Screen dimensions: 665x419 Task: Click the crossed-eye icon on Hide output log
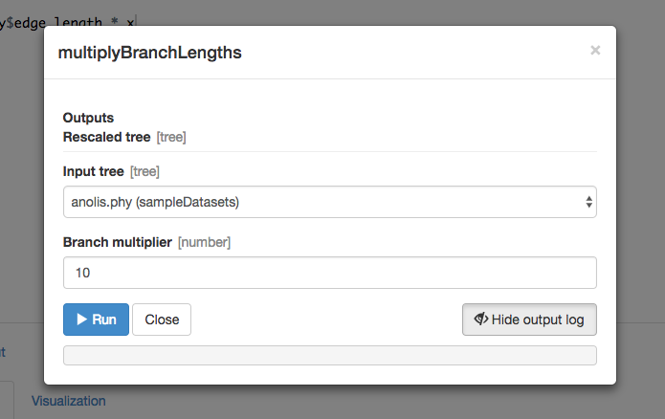481,319
